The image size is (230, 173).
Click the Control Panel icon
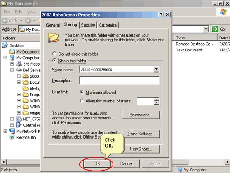coord(19,125)
